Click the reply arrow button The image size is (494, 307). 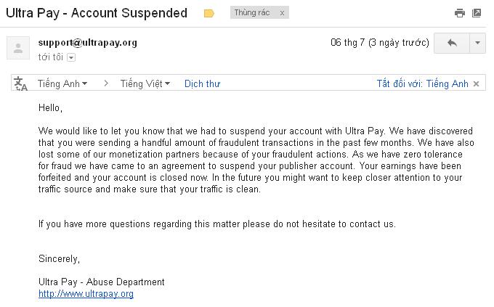point(452,43)
